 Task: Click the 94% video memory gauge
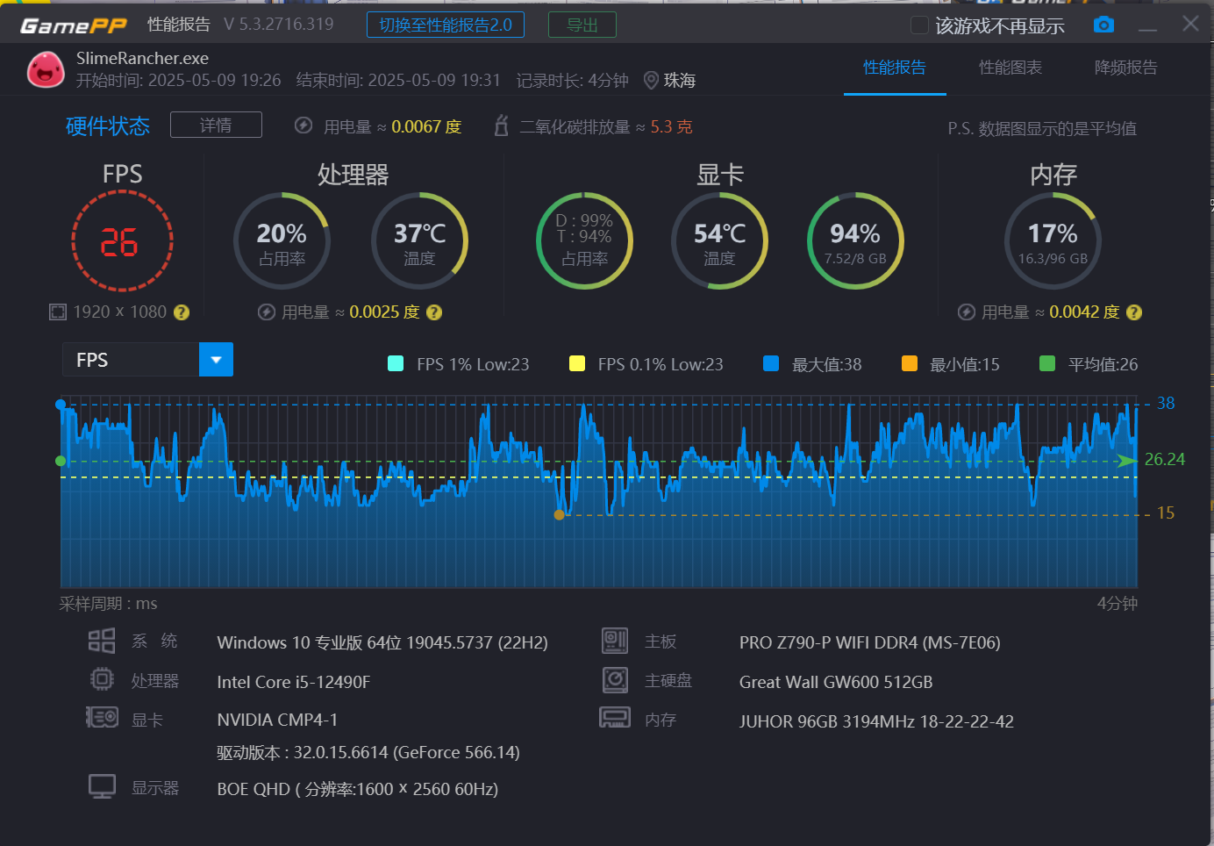tap(855, 241)
